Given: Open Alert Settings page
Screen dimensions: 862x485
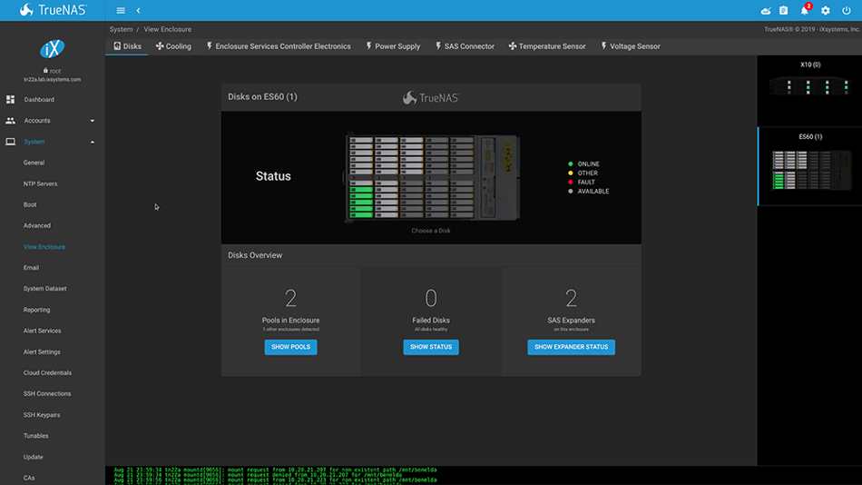Looking at the screenshot, I should coord(42,351).
